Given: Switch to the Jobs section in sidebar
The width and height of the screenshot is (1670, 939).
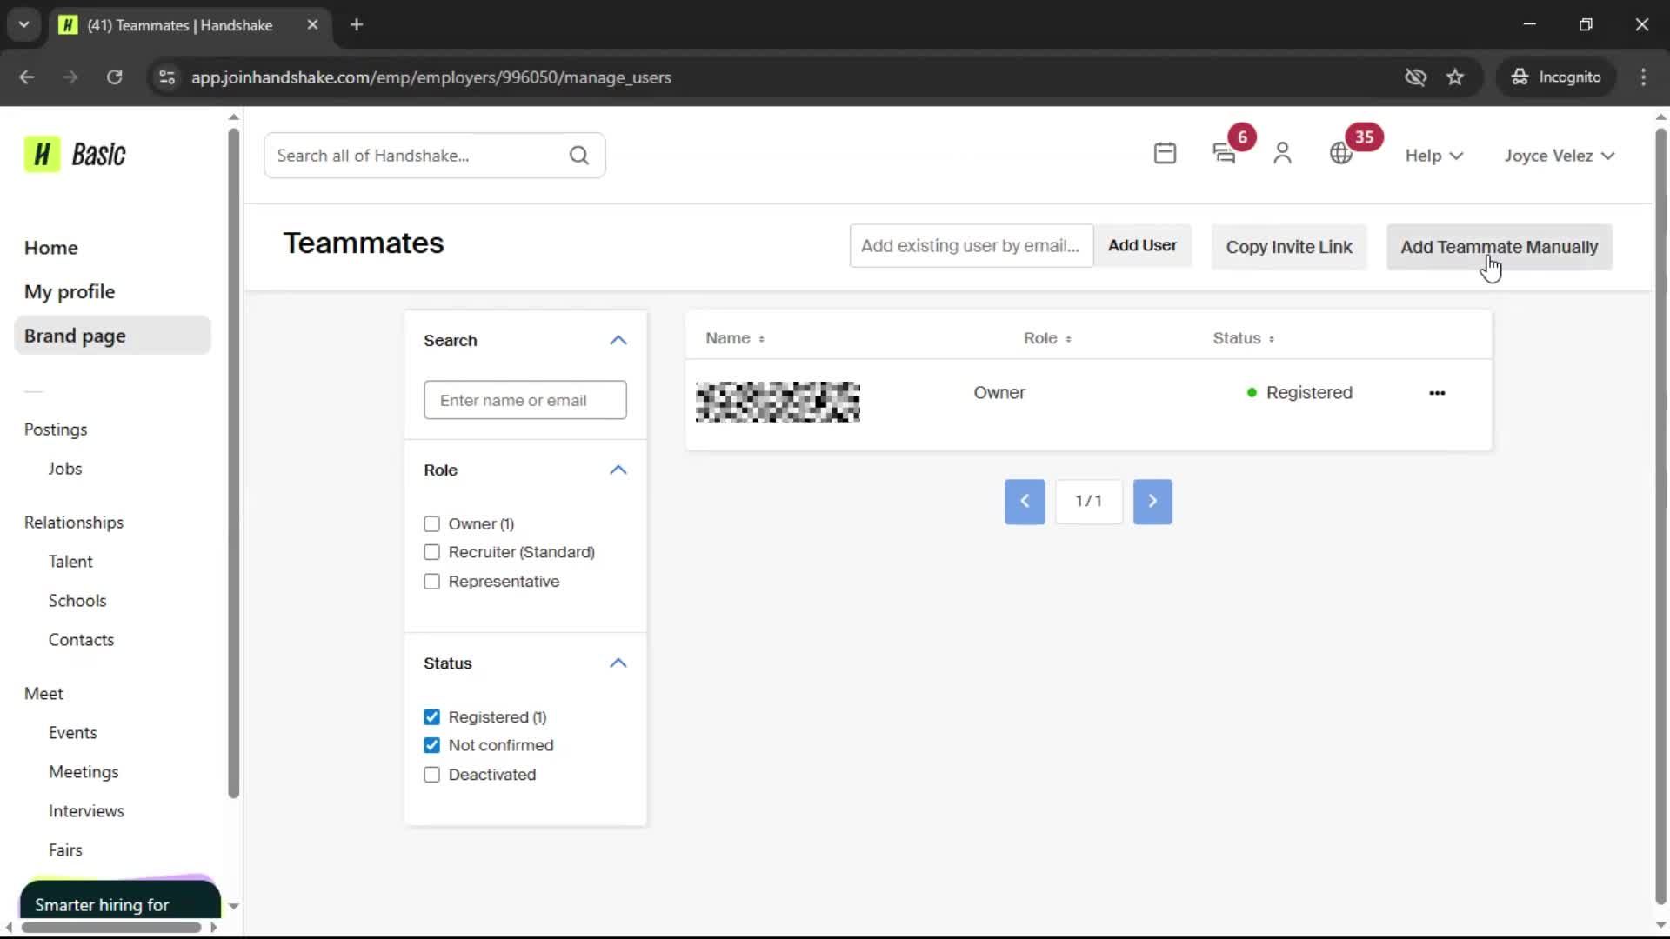Looking at the screenshot, I should pos(65,468).
